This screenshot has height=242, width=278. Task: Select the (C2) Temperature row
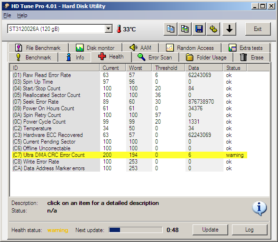coord(129,128)
